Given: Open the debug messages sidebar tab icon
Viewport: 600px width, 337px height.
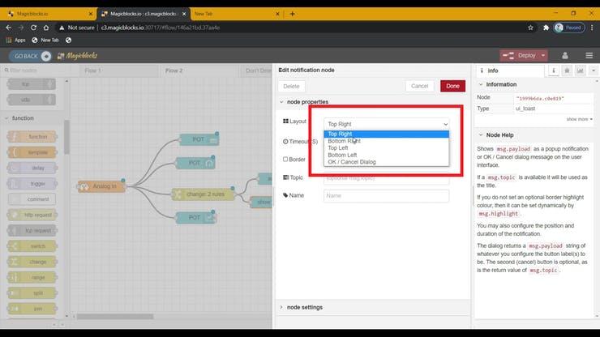Looking at the screenshot, I should (x=567, y=70).
